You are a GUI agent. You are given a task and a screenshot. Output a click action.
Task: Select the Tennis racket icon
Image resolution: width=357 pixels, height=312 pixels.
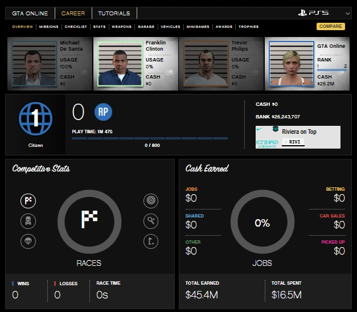pos(151,221)
